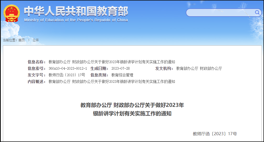Click the 内容概述 label
Viewport: 264px width, 142px height.
click(37, 82)
